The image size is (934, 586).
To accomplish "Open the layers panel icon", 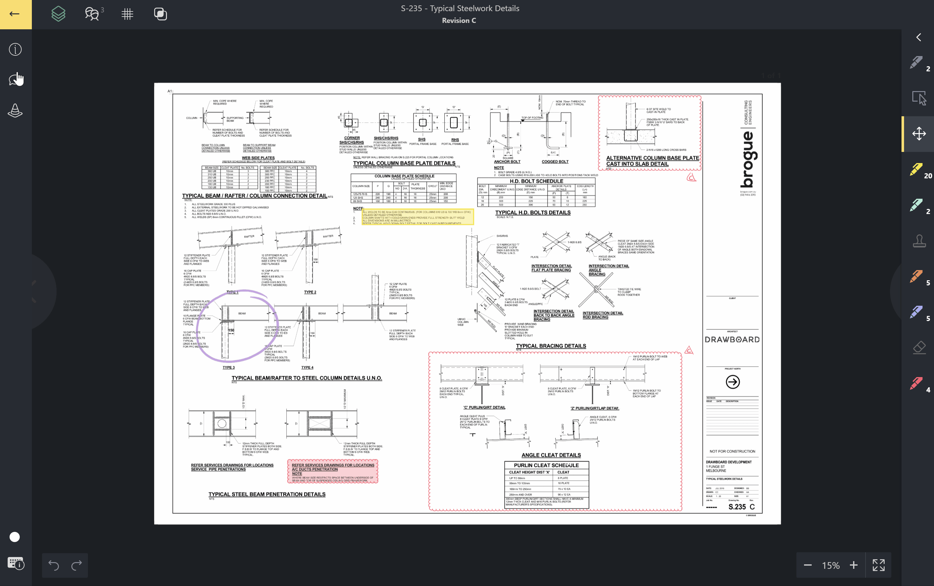I will tap(59, 14).
